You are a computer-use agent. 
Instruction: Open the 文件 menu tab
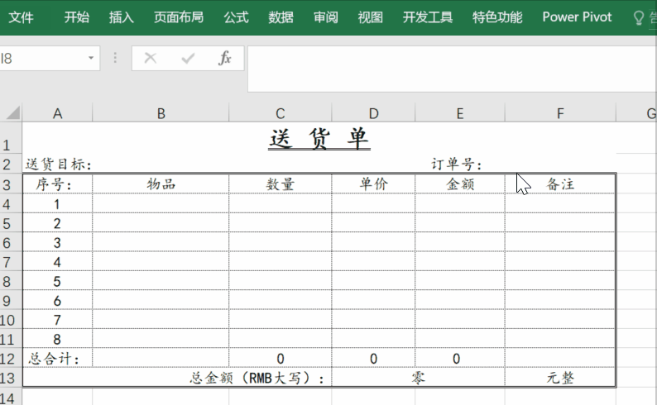point(21,17)
